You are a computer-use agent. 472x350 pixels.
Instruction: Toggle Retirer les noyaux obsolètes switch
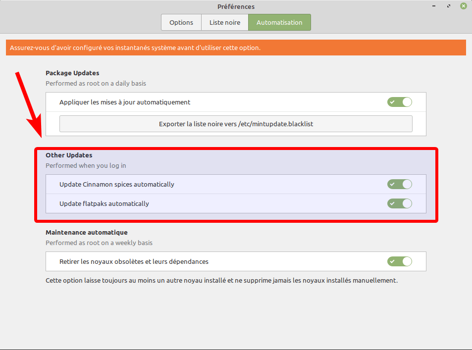(400, 261)
